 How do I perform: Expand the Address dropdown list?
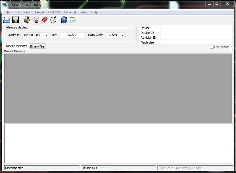point(47,35)
